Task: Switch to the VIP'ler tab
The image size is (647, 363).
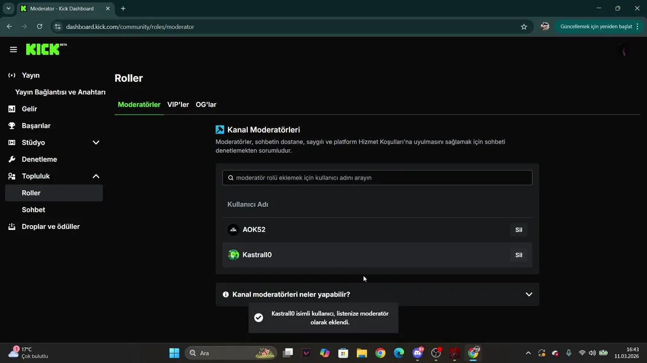Action: pyautogui.click(x=178, y=104)
